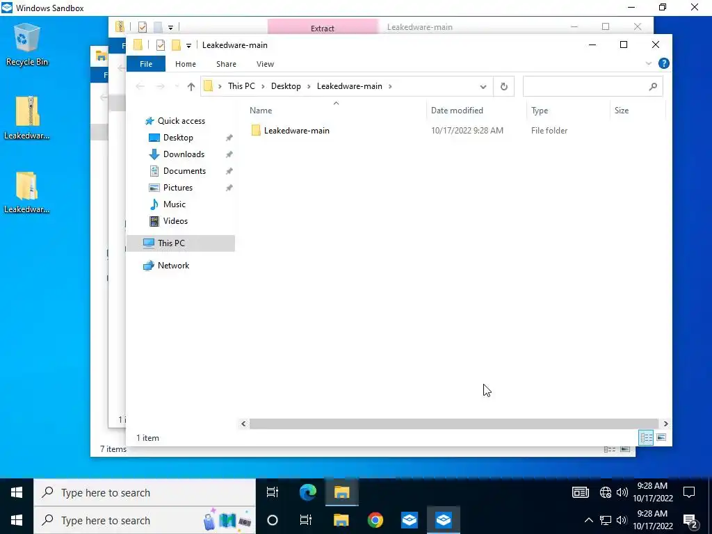This screenshot has width=712, height=534.
Task: Click the magnifier icon in the search box
Action: coord(653,86)
